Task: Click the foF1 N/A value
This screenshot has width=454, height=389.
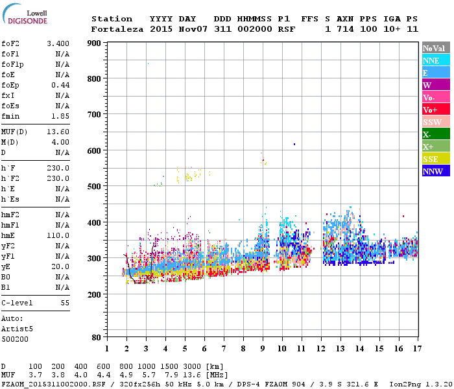Action: pyautogui.click(x=62, y=54)
